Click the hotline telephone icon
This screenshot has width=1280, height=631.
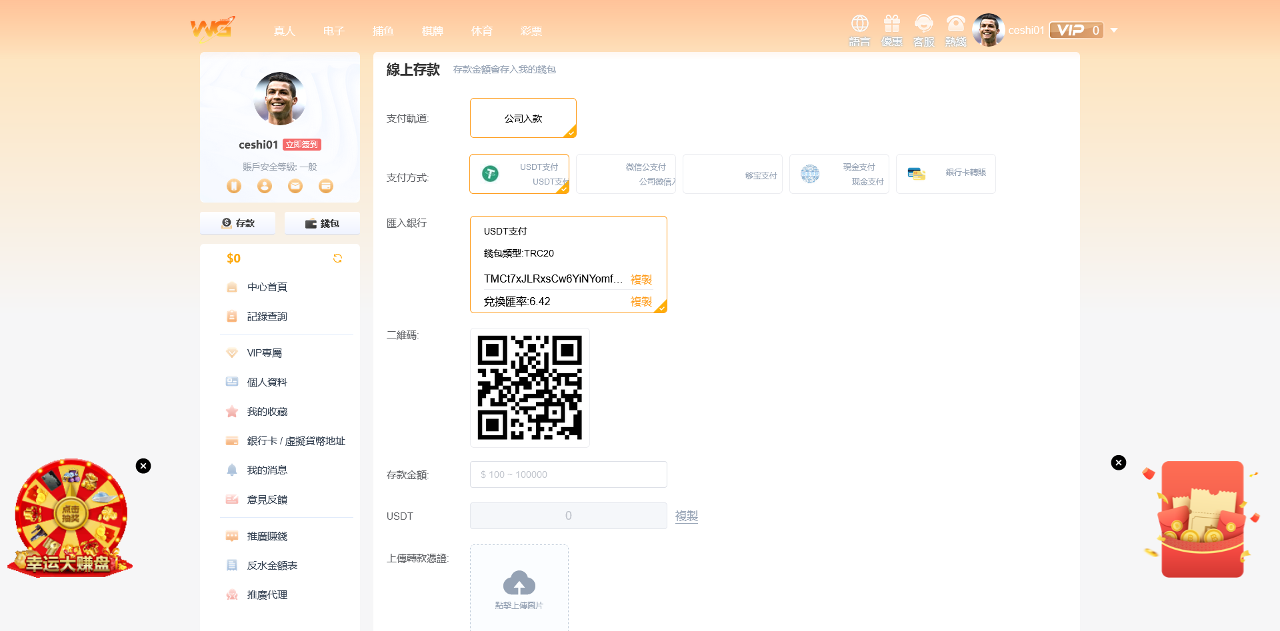point(955,25)
